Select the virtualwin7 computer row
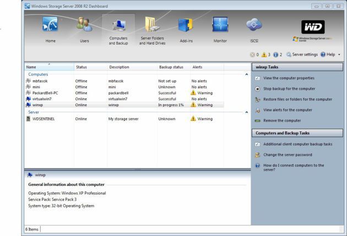The width and height of the screenshot is (347, 236). (x=124, y=99)
